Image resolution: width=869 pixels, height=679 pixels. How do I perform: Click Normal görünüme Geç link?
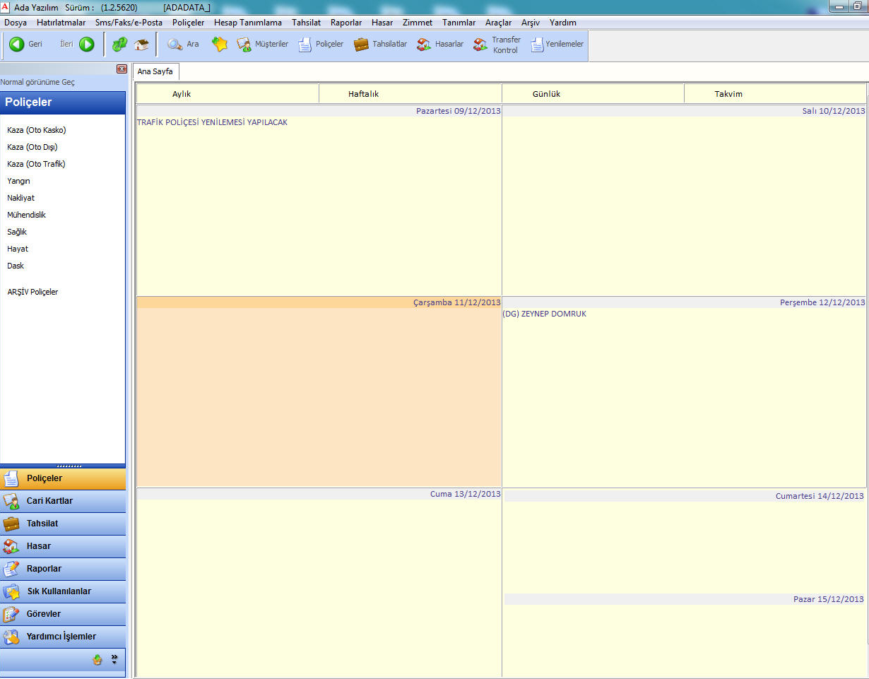[37, 82]
